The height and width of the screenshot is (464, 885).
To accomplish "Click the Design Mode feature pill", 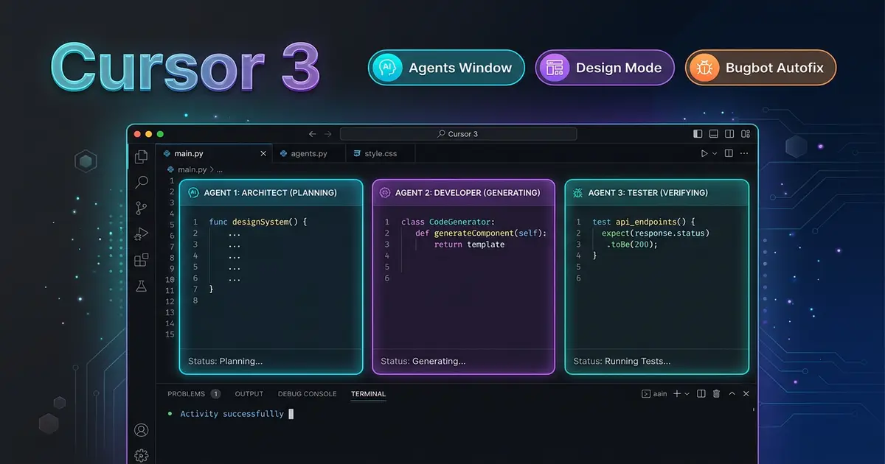I will (605, 68).
